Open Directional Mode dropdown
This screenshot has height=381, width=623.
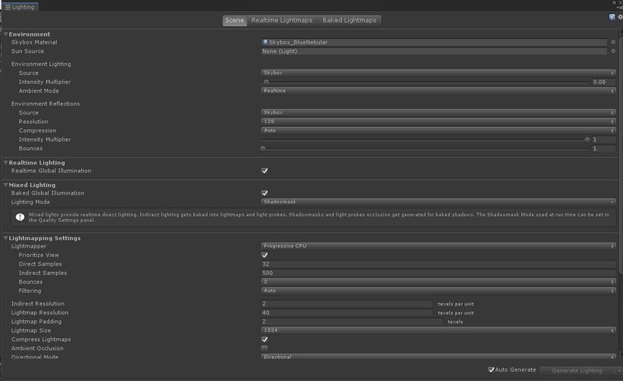(438, 356)
